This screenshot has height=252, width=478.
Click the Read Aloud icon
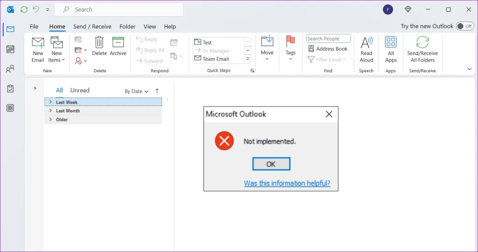(x=366, y=43)
